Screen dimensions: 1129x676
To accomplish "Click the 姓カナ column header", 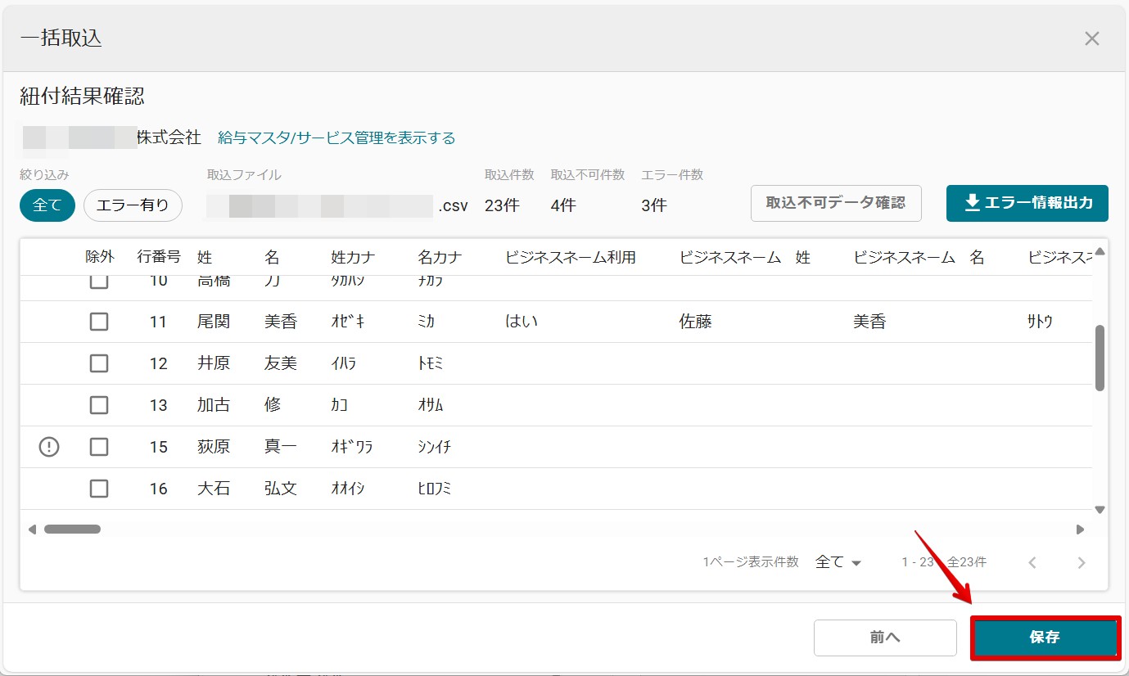I will pyautogui.click(x=354, y=257).
